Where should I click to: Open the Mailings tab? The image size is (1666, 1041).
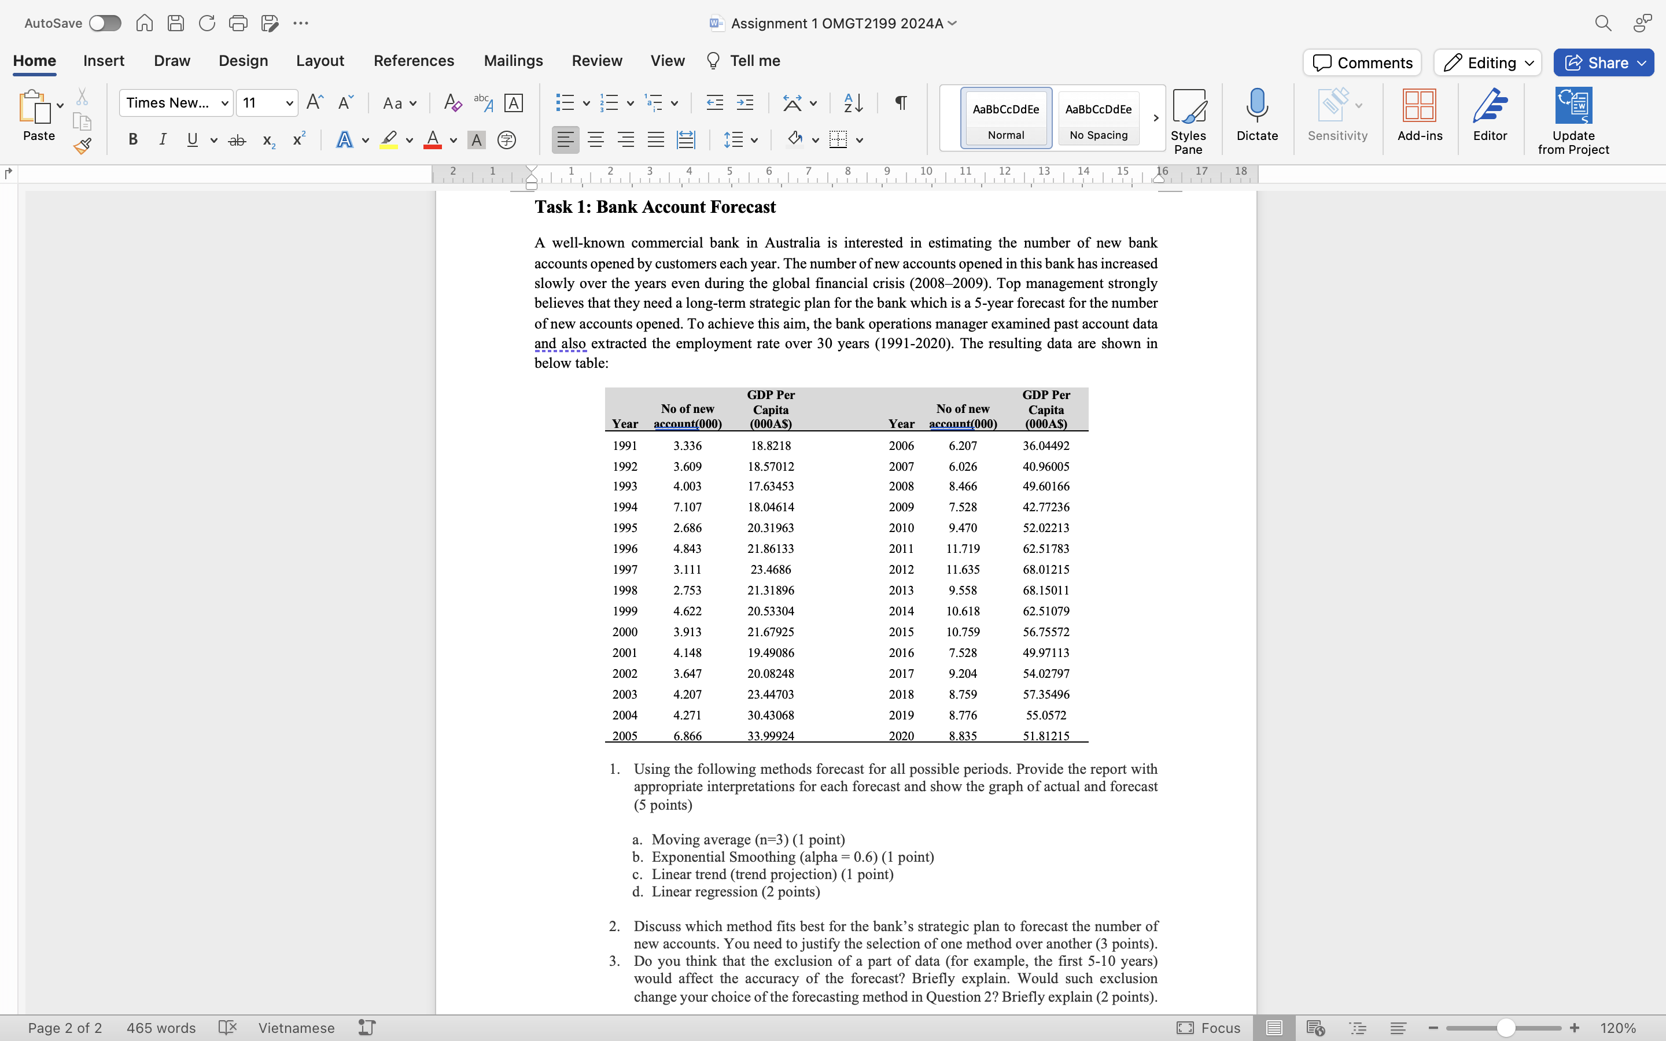[x=513, y=61]
